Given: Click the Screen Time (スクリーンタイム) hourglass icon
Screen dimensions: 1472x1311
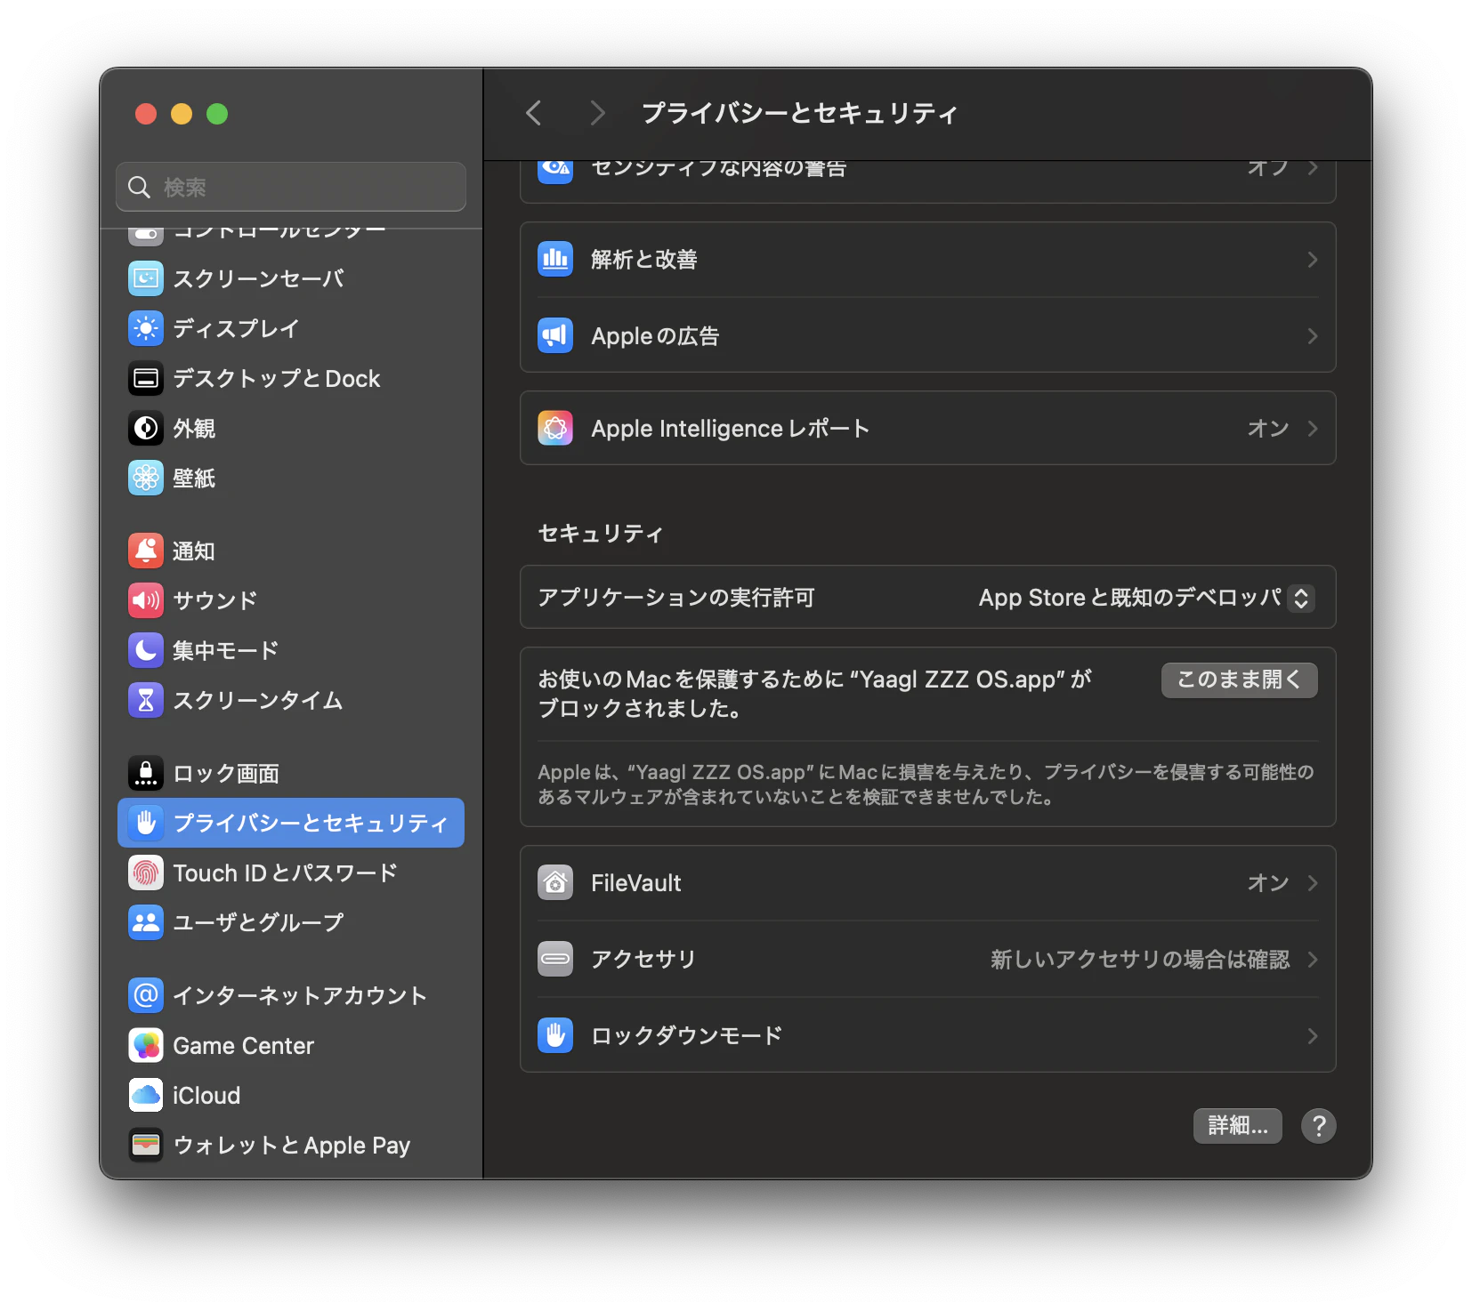Looking at the screenshot, I should pyautogui.click(x=146, y=700).
